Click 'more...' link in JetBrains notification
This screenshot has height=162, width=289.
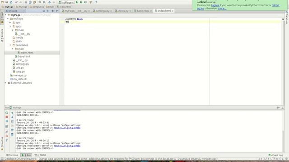point(222,9)
